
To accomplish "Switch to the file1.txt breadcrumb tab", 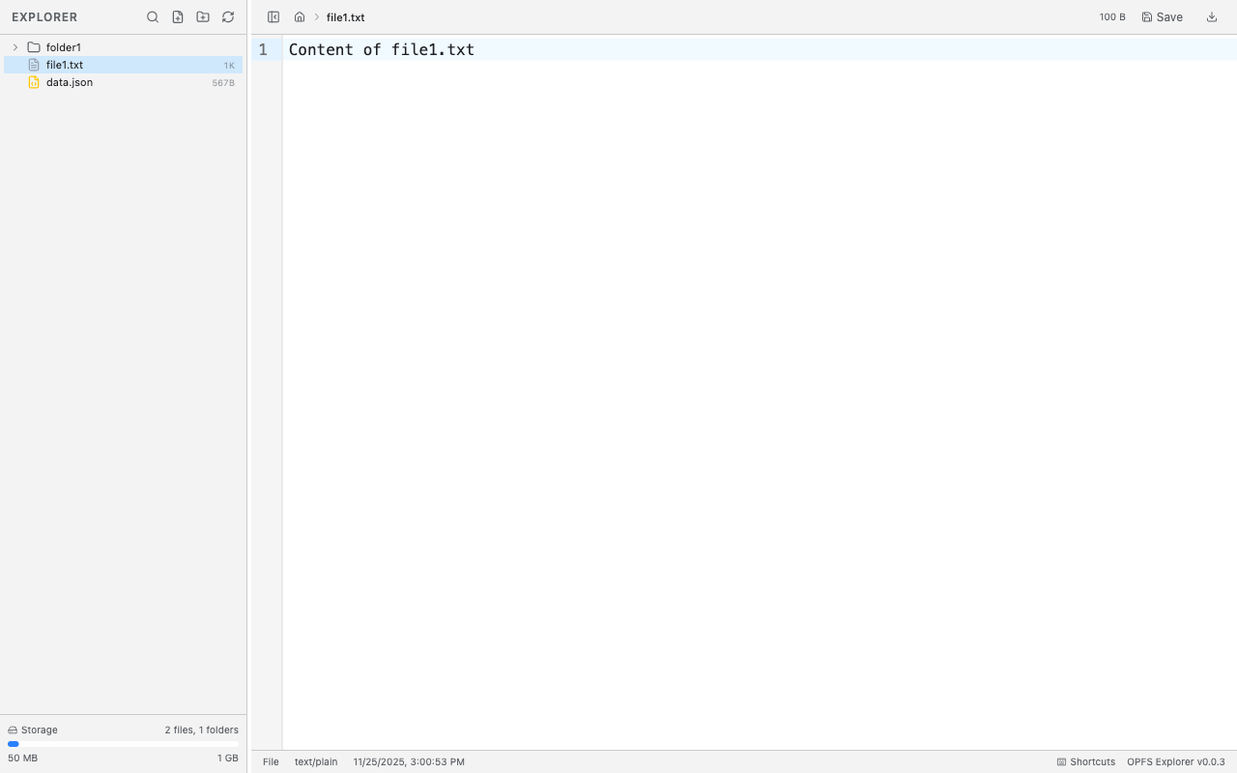I will click(345, 16).
